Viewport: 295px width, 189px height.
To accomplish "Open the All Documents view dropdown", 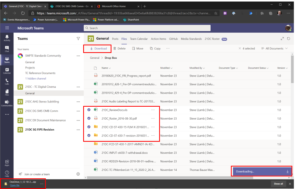I will coord(274,48).
